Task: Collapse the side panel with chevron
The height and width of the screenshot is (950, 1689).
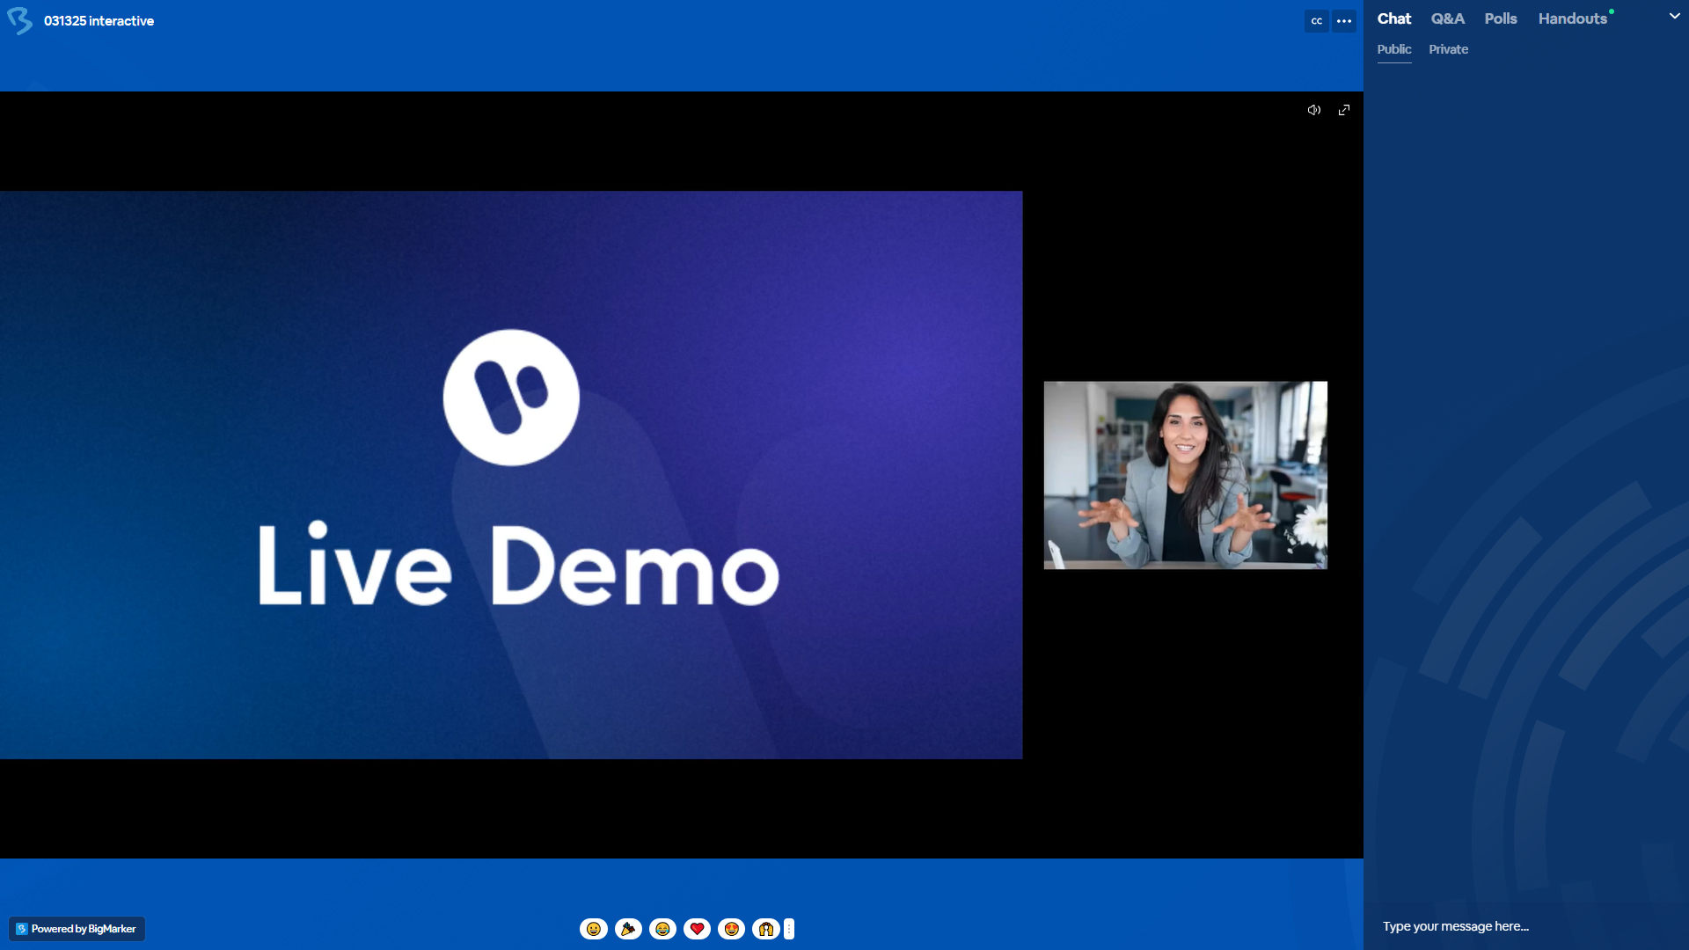Action: coord(1674,16)
